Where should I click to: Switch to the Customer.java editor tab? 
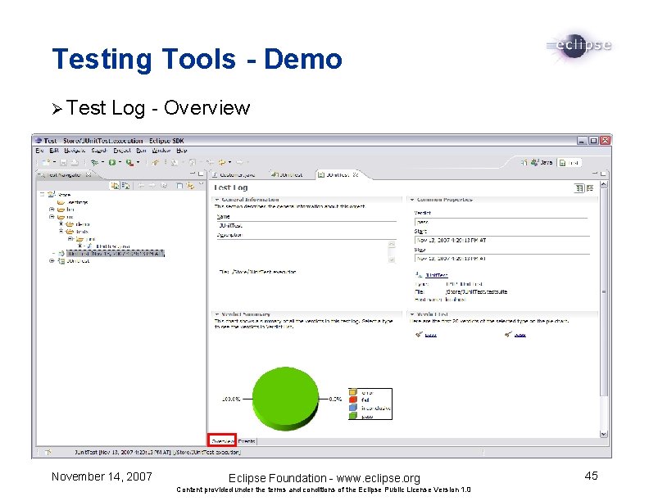(234, 175)
